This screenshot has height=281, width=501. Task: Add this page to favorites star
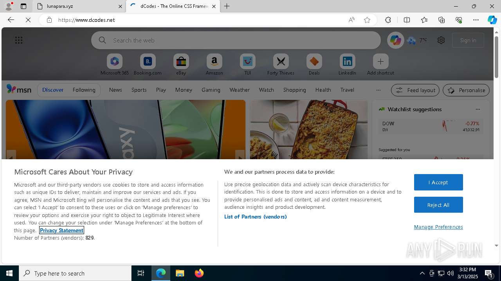point(367,20)
